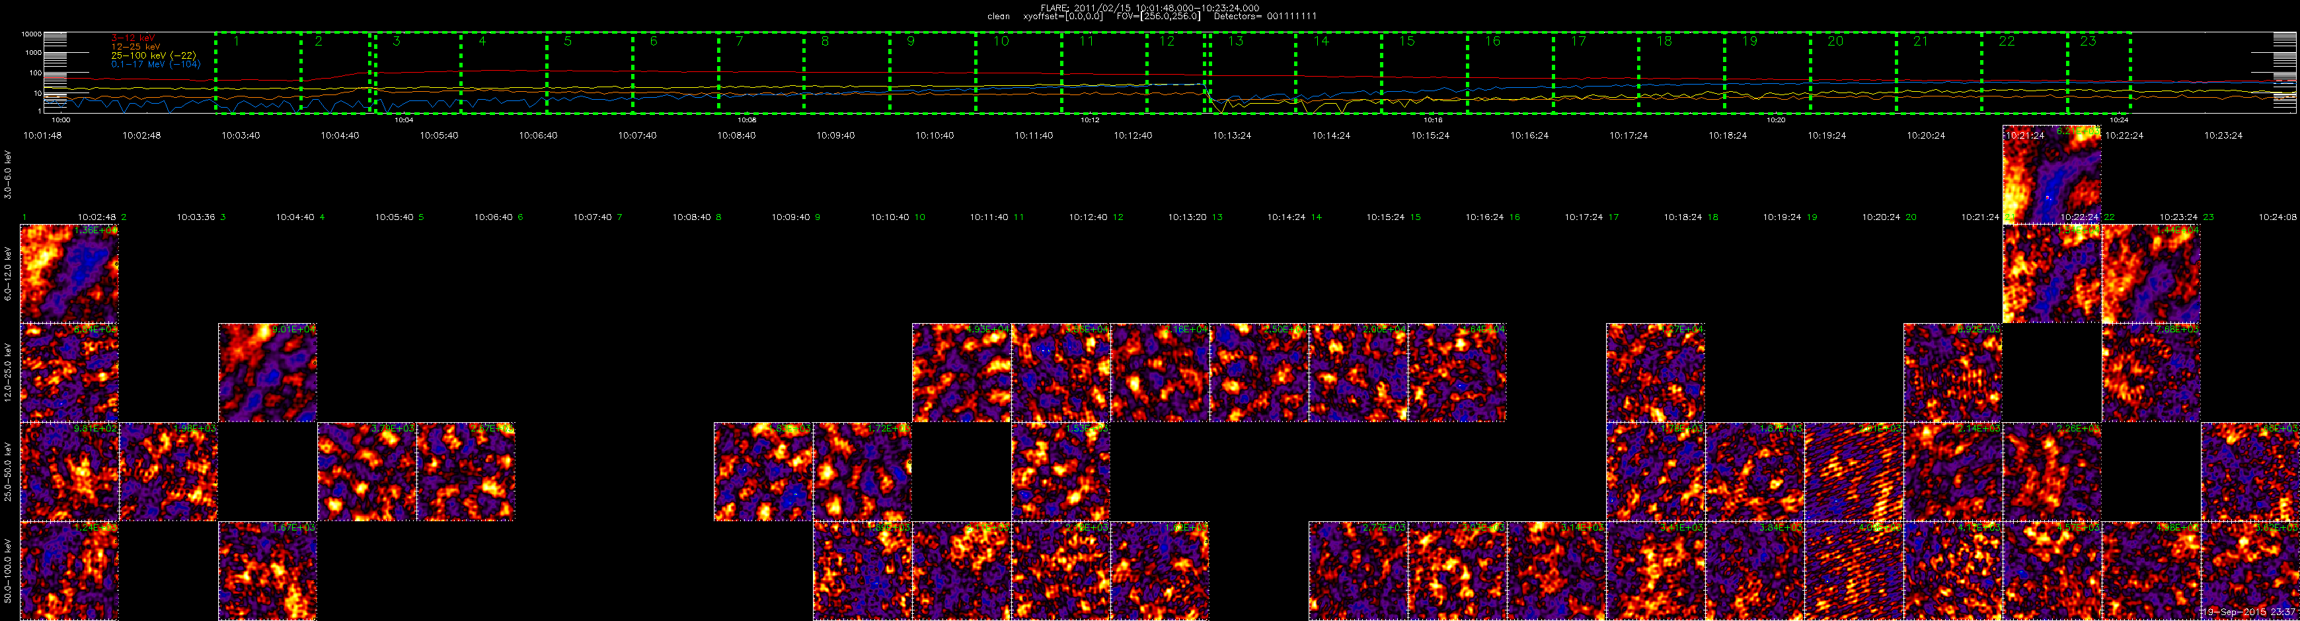2300x621 pixels.
Task: Select interval 10 box in light curve plot
Action: click(x=1018, y=73)
